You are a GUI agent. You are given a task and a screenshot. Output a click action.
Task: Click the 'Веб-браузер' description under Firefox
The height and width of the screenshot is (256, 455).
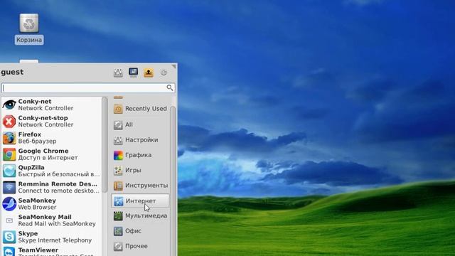pos(37,142)
